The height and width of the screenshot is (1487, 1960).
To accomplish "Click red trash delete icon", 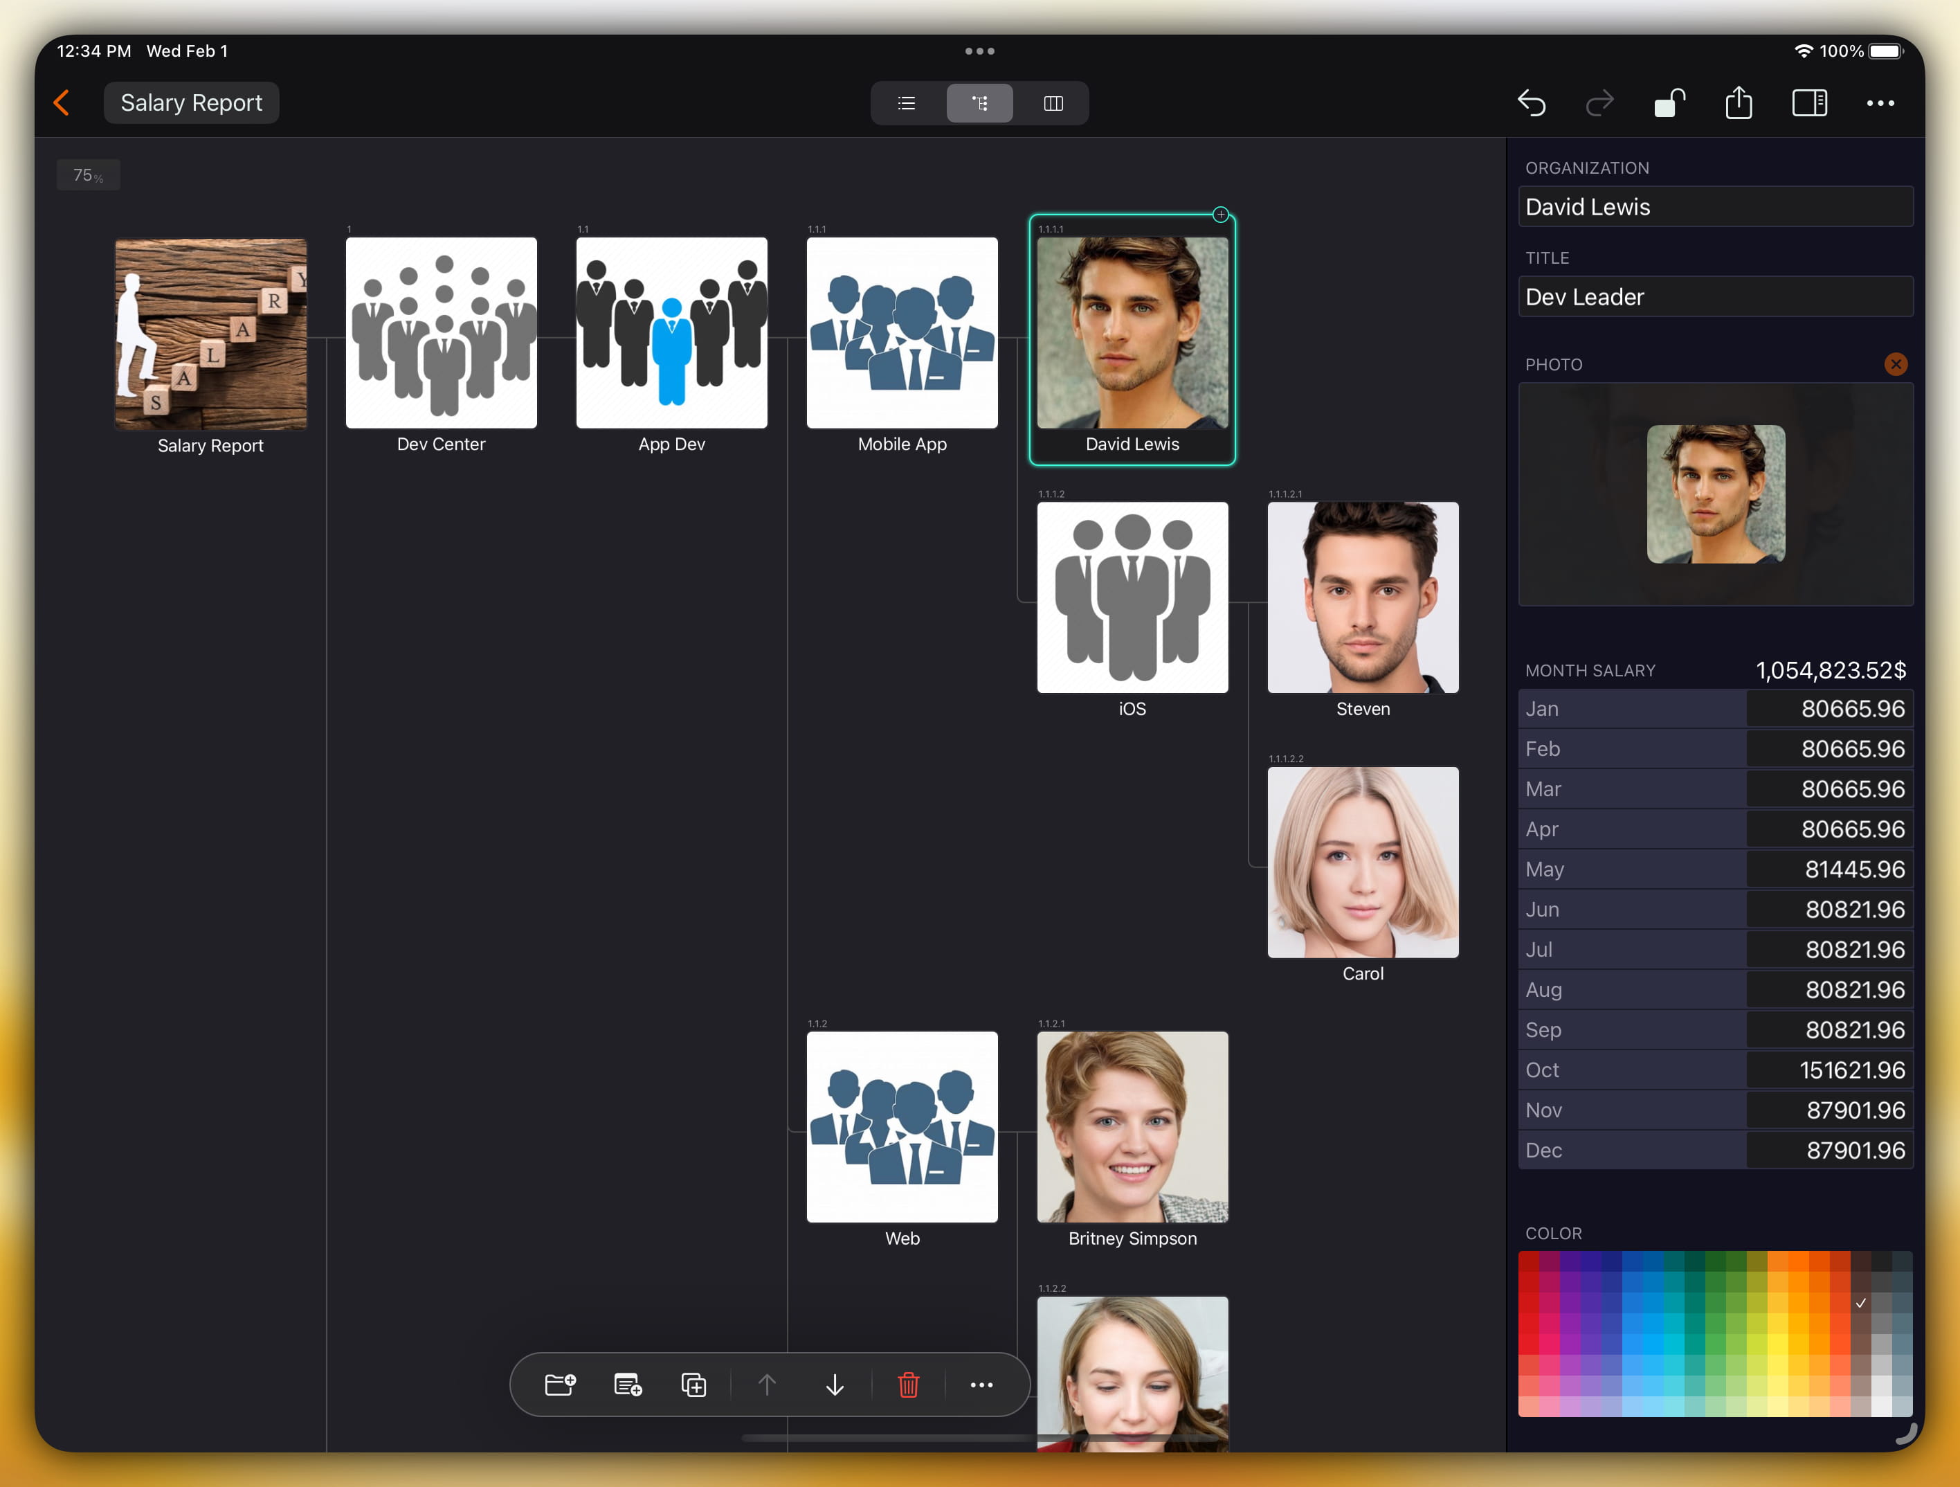I will coord(908,1385).
